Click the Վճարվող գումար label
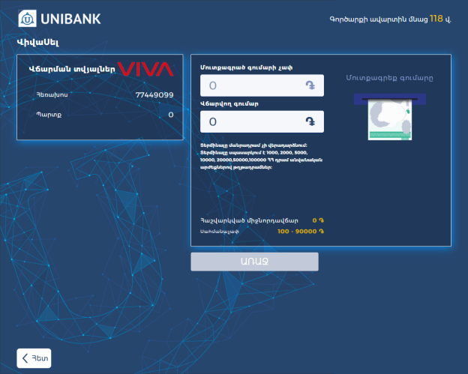The height and width of the screenshot is (374, 468). click(x=229, y=103)
